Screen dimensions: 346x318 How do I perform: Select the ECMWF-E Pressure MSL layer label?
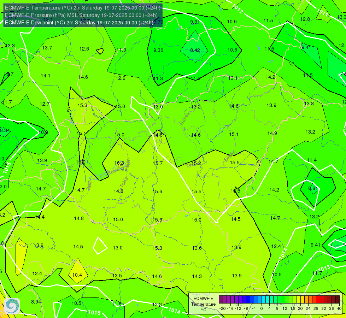click(x=81, y=15)
